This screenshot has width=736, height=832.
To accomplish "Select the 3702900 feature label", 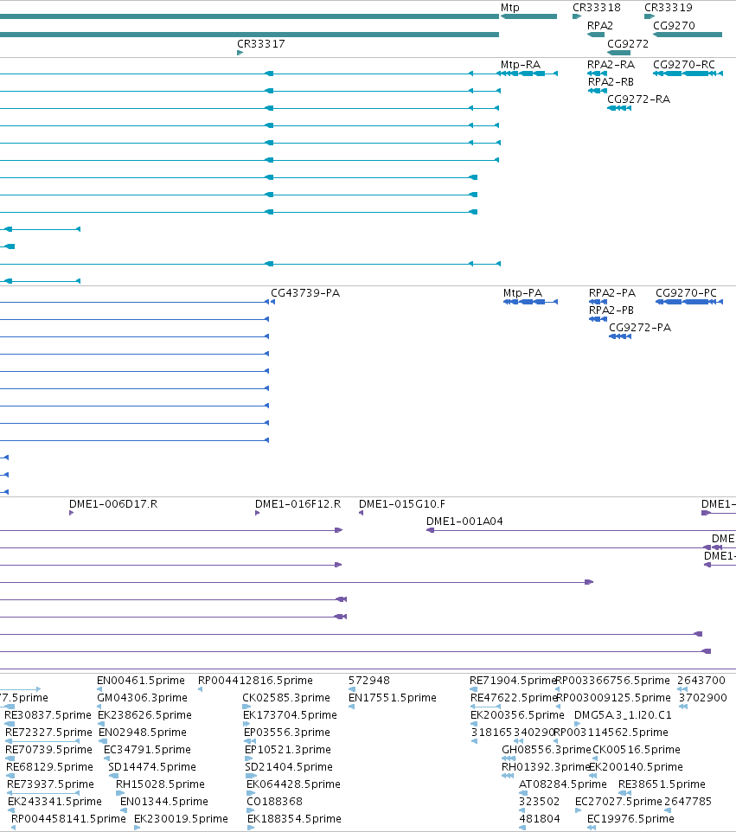I will point(702,698).
